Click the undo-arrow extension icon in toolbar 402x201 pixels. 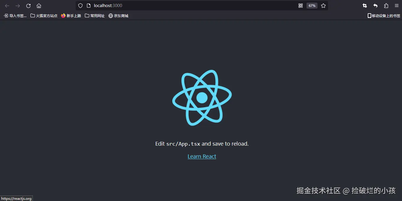(x=375, y=6)
